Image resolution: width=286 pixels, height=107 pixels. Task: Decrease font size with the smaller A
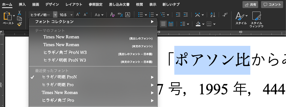[86, 15]
